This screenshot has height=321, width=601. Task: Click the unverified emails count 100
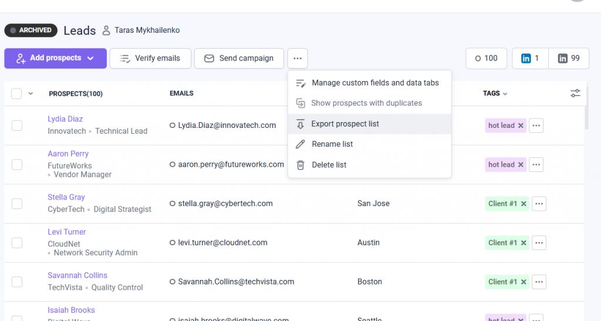coord(487,58)
